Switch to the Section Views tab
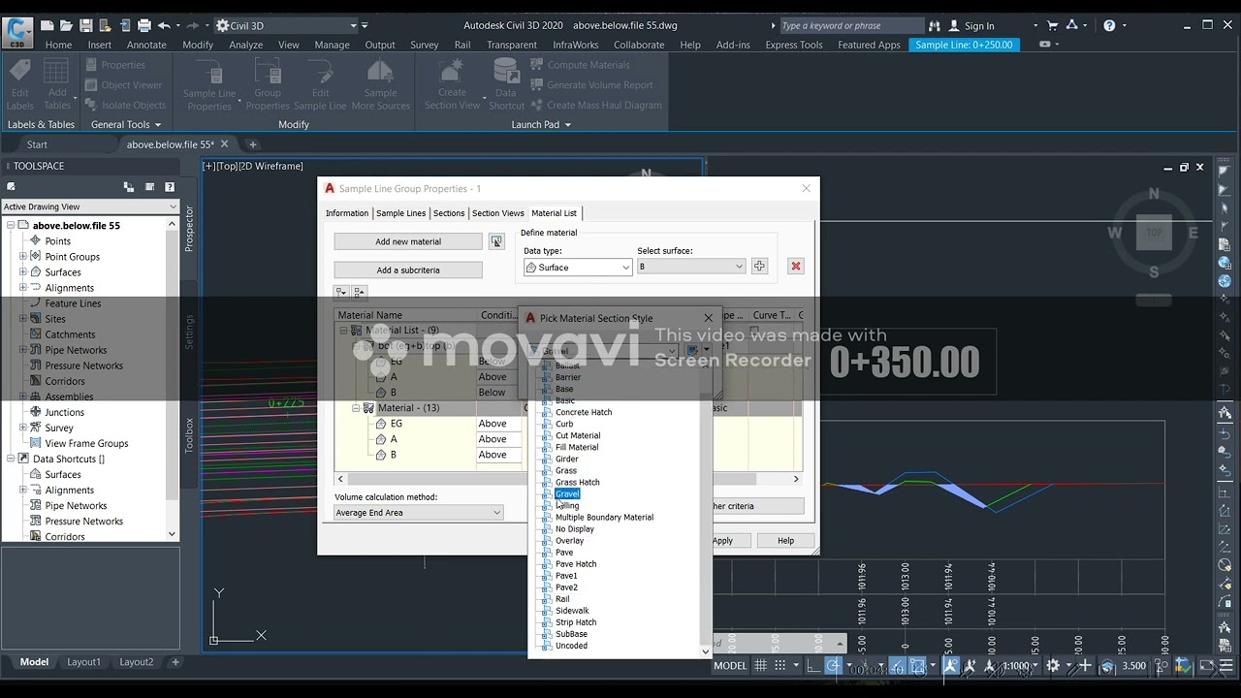The image size is (1241, 698). point(498,213)
